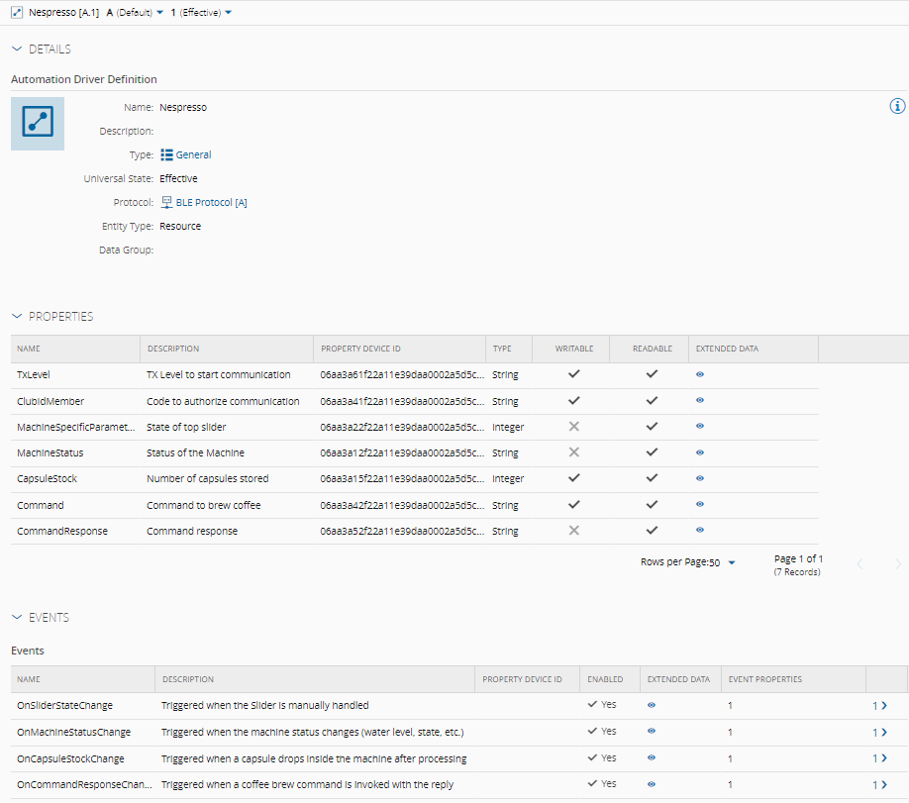
Task: Click writable checkmark for CapsuleStock property
Action: tap(573, 478)
